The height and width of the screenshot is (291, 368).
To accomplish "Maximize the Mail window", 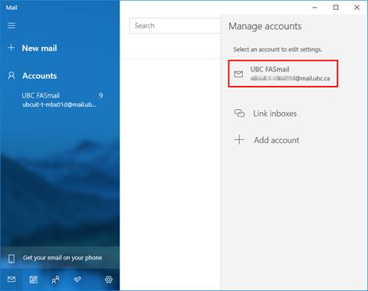I will click(336, 8).
